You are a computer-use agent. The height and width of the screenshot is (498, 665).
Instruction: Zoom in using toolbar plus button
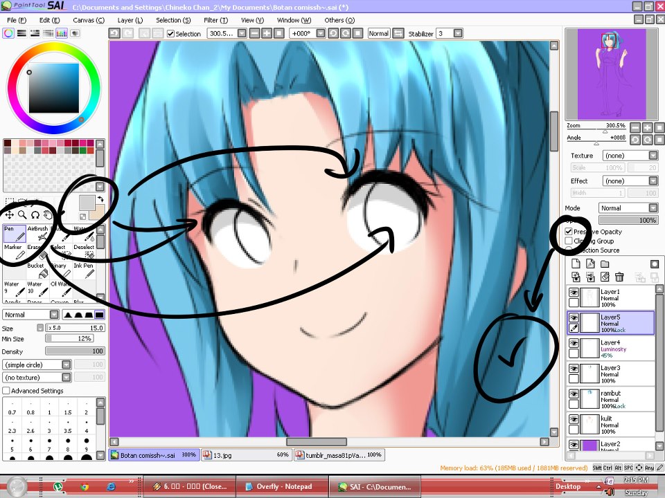coord(266,33)
